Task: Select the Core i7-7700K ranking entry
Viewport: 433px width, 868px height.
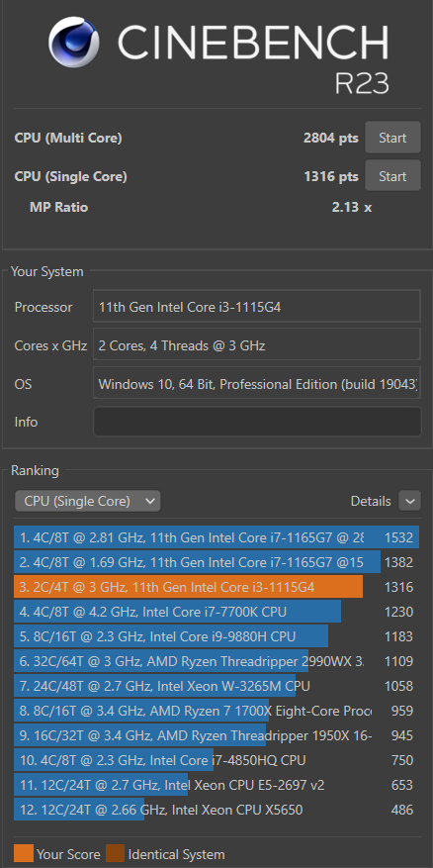Action: point(216,612)
